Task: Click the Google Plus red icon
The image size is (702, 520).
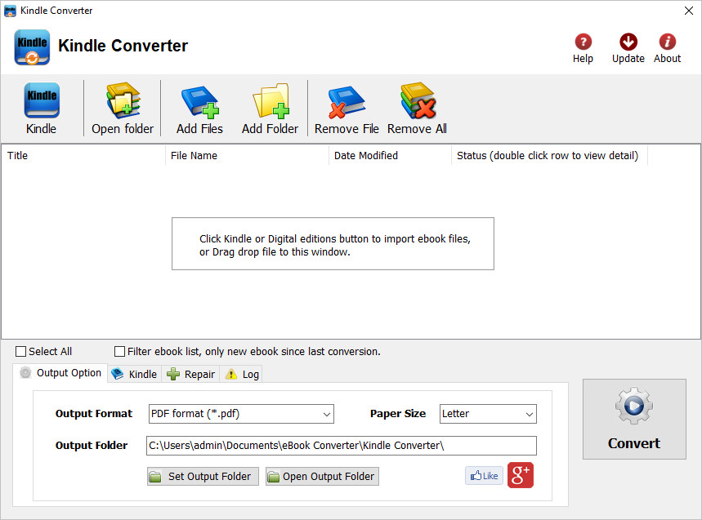Action: tap(521, 475)
